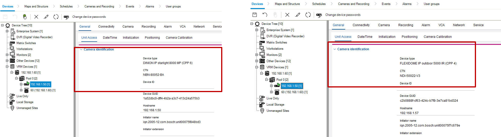501x137 pixels.
Task: Expand Other Devices node in left window
Action: [x=7, y=61]
